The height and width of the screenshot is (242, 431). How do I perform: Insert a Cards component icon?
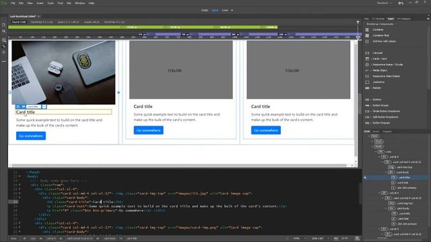(367, 58)
